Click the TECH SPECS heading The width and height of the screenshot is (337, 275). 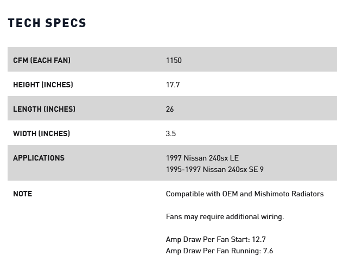coord(47,23)
